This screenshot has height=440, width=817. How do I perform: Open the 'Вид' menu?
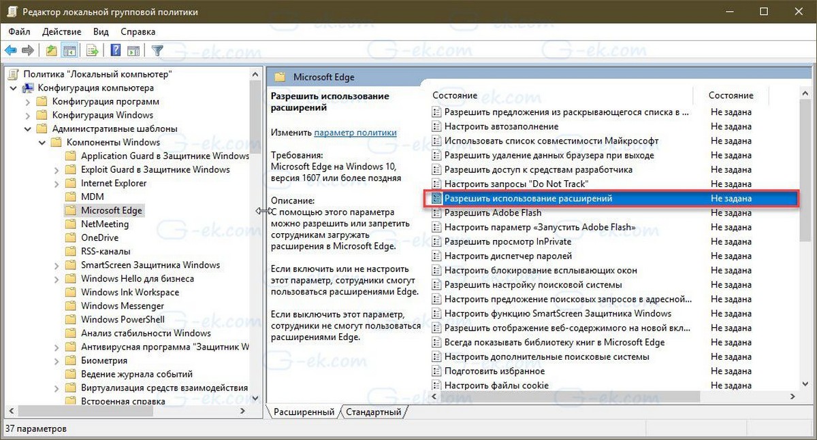(101, 31)
